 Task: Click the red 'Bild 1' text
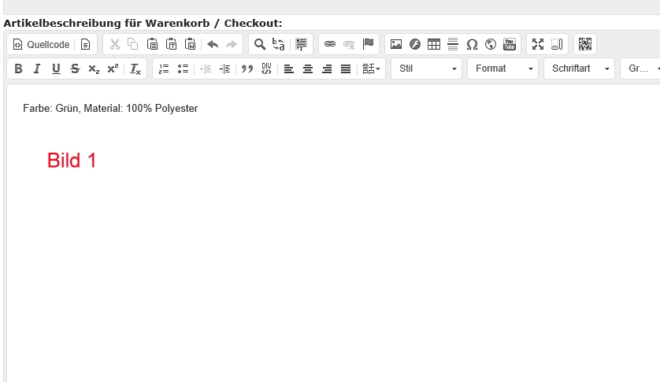click(x=72, y=161)
